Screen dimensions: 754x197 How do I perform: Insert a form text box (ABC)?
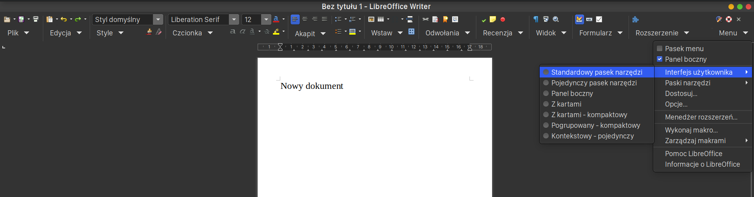tap(589, 19)
